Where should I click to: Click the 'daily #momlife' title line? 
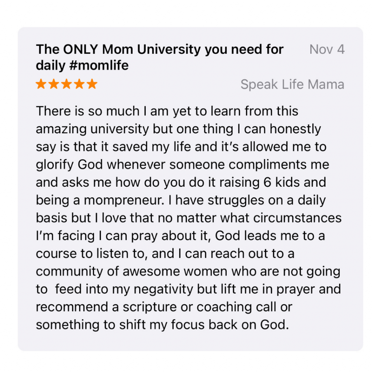pyautogui.click(x=82, y=65)
